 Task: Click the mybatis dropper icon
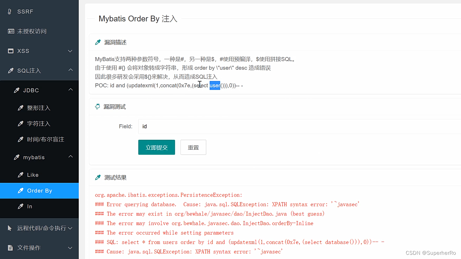point(16,157)
